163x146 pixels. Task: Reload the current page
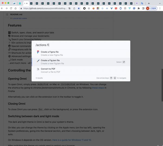(11, 8)
